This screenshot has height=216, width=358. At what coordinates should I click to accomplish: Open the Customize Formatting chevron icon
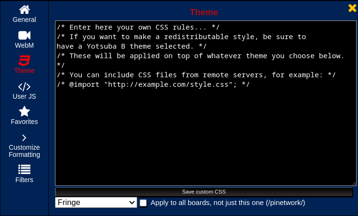24,138
